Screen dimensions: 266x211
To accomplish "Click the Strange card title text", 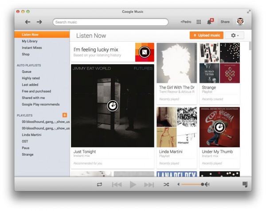I will (x=209, y=87).
